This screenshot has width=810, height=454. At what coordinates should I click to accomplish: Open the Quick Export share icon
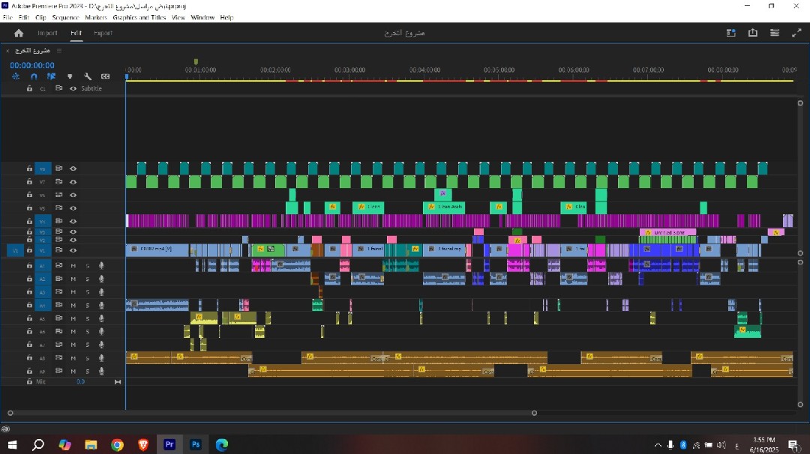[752, 33]
